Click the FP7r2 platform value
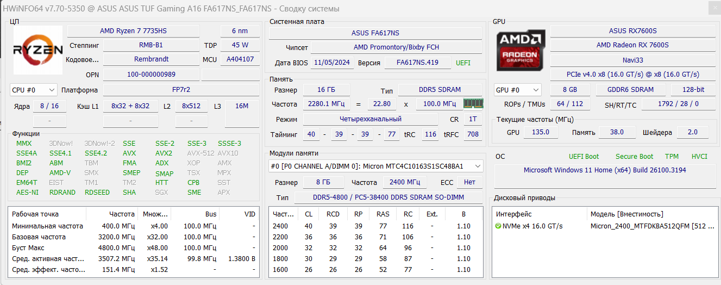Viewport: 721px width, 285px height. (181, 90)
